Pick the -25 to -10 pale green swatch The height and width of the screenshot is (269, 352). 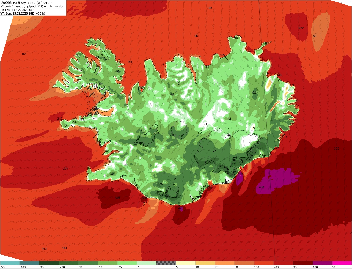[x=127, y=263]
